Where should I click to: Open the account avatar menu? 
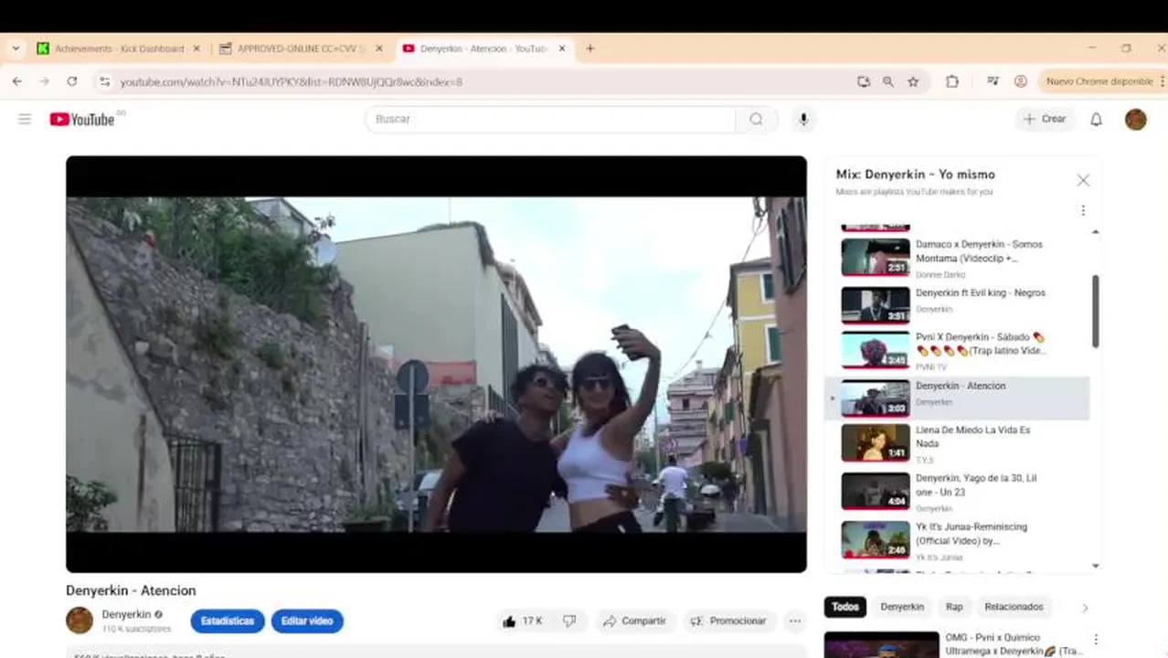[1135, 119]
